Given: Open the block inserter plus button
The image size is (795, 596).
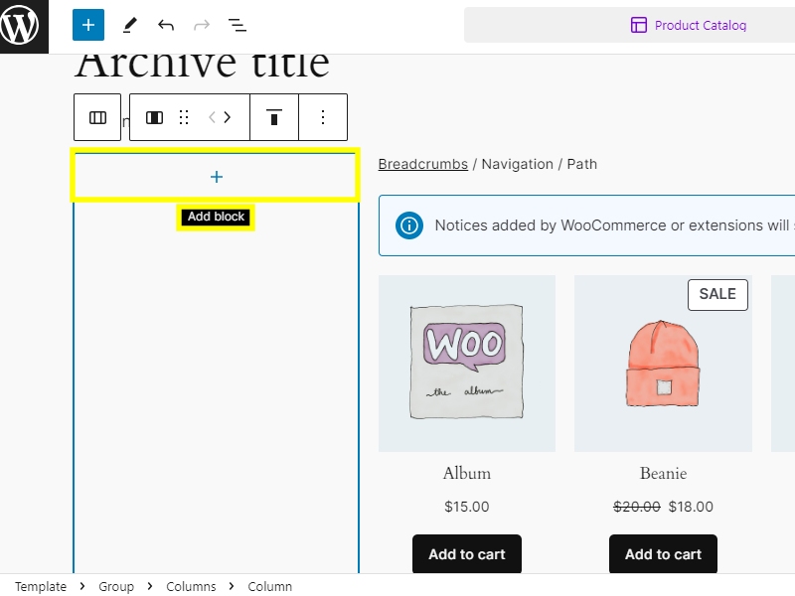Looking at the screenshot, I should coord(88,25).
